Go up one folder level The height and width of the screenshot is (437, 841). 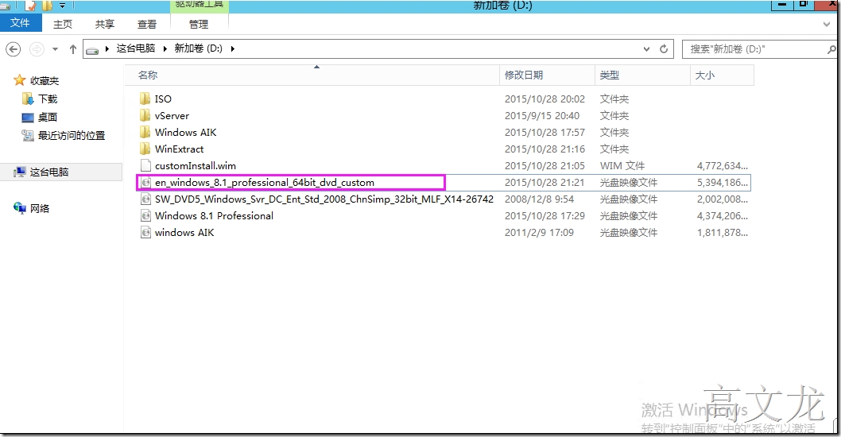(x=73, y=49)
